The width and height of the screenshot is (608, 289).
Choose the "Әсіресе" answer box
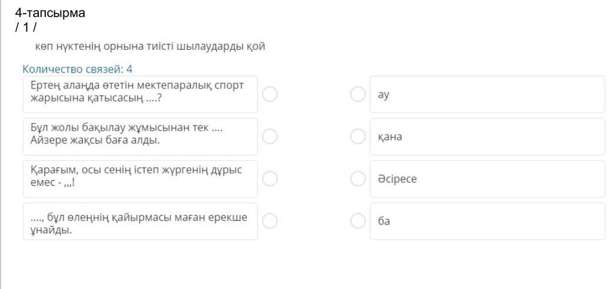[x=487, y=179]
